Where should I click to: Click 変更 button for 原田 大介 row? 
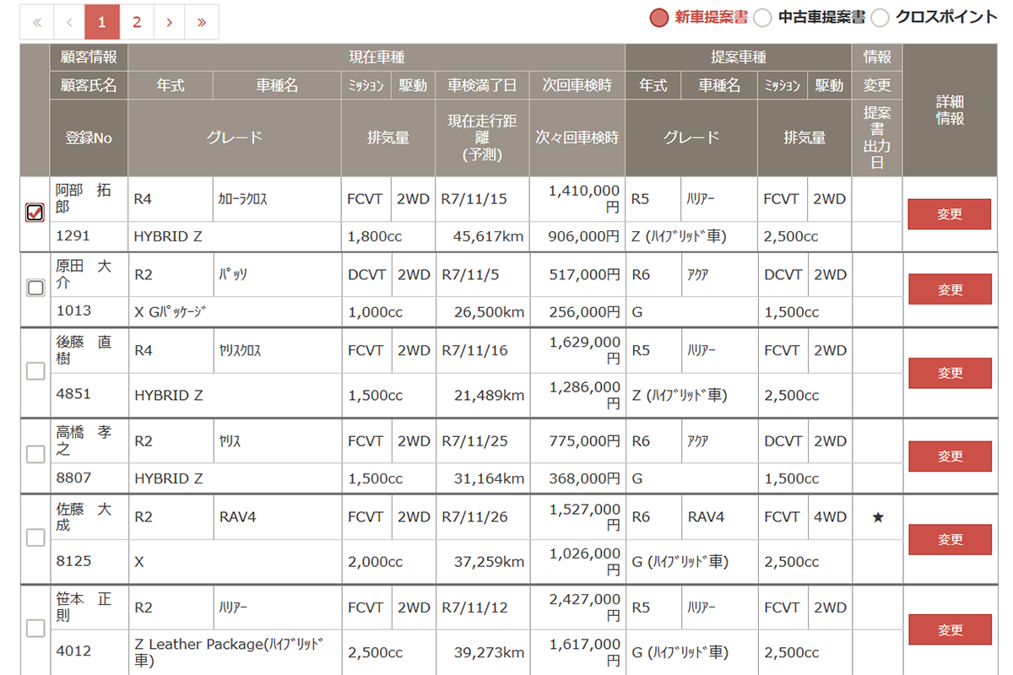pos(951,289)
